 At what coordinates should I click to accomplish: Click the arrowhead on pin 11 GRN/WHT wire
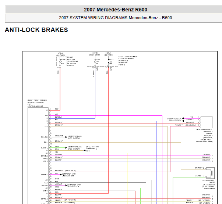point(66,137)
